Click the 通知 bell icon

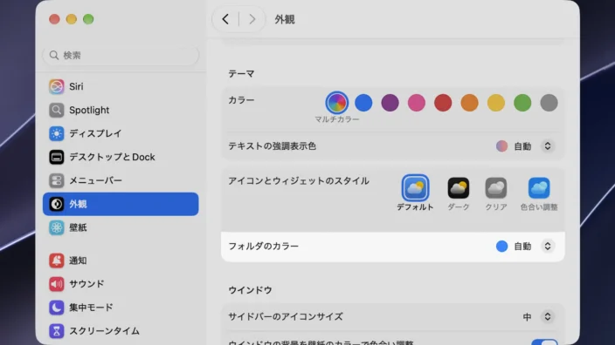point(57,260)
